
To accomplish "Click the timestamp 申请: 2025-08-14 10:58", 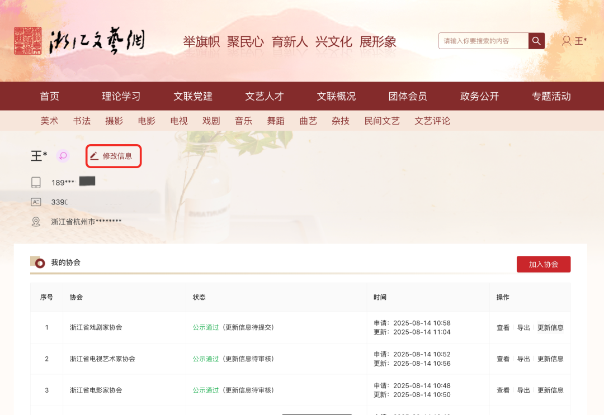I will [412, 323].
